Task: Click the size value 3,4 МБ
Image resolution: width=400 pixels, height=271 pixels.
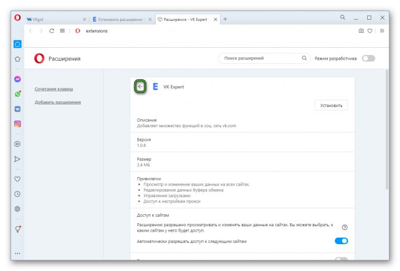Action: click(143, 165)
